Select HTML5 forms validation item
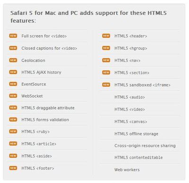 (45, 120)
